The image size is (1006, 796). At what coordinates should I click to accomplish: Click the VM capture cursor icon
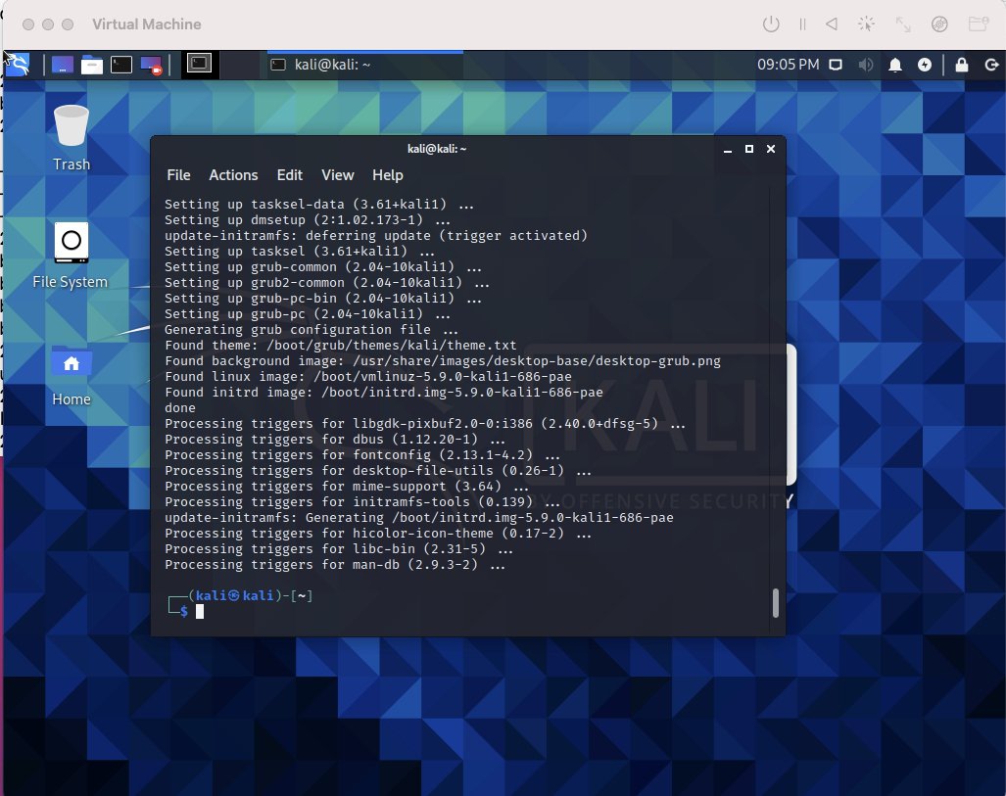[x=866, y=24]
